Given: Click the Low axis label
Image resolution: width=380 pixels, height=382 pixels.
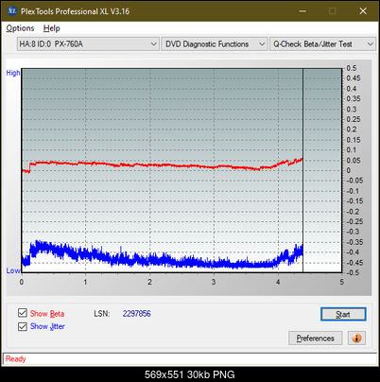Looking at the screenshot, I should coord(13,270).
